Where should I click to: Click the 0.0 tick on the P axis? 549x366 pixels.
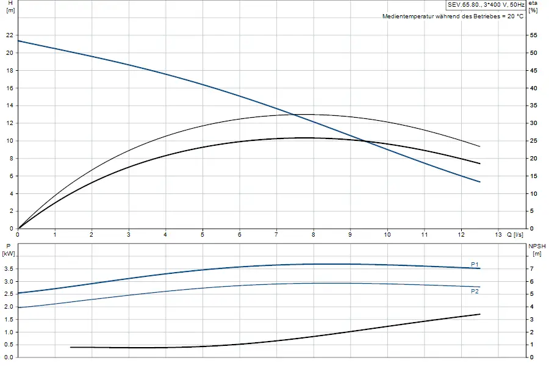9,357
